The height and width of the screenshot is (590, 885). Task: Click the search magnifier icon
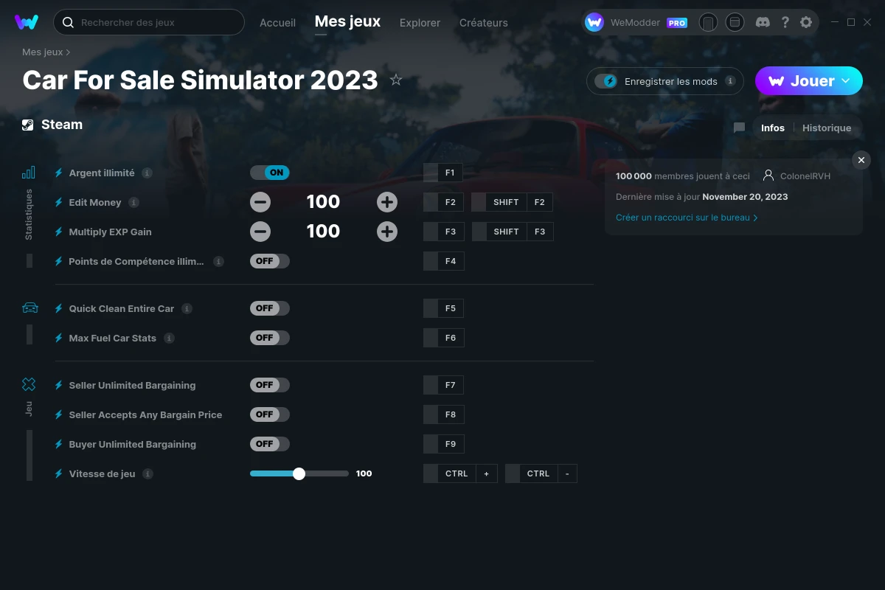click(68, 23)
